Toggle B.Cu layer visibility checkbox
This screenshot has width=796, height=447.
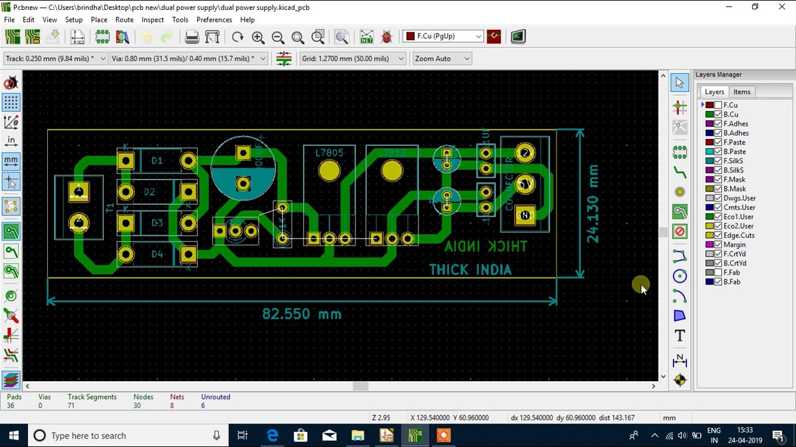point(718,114)
